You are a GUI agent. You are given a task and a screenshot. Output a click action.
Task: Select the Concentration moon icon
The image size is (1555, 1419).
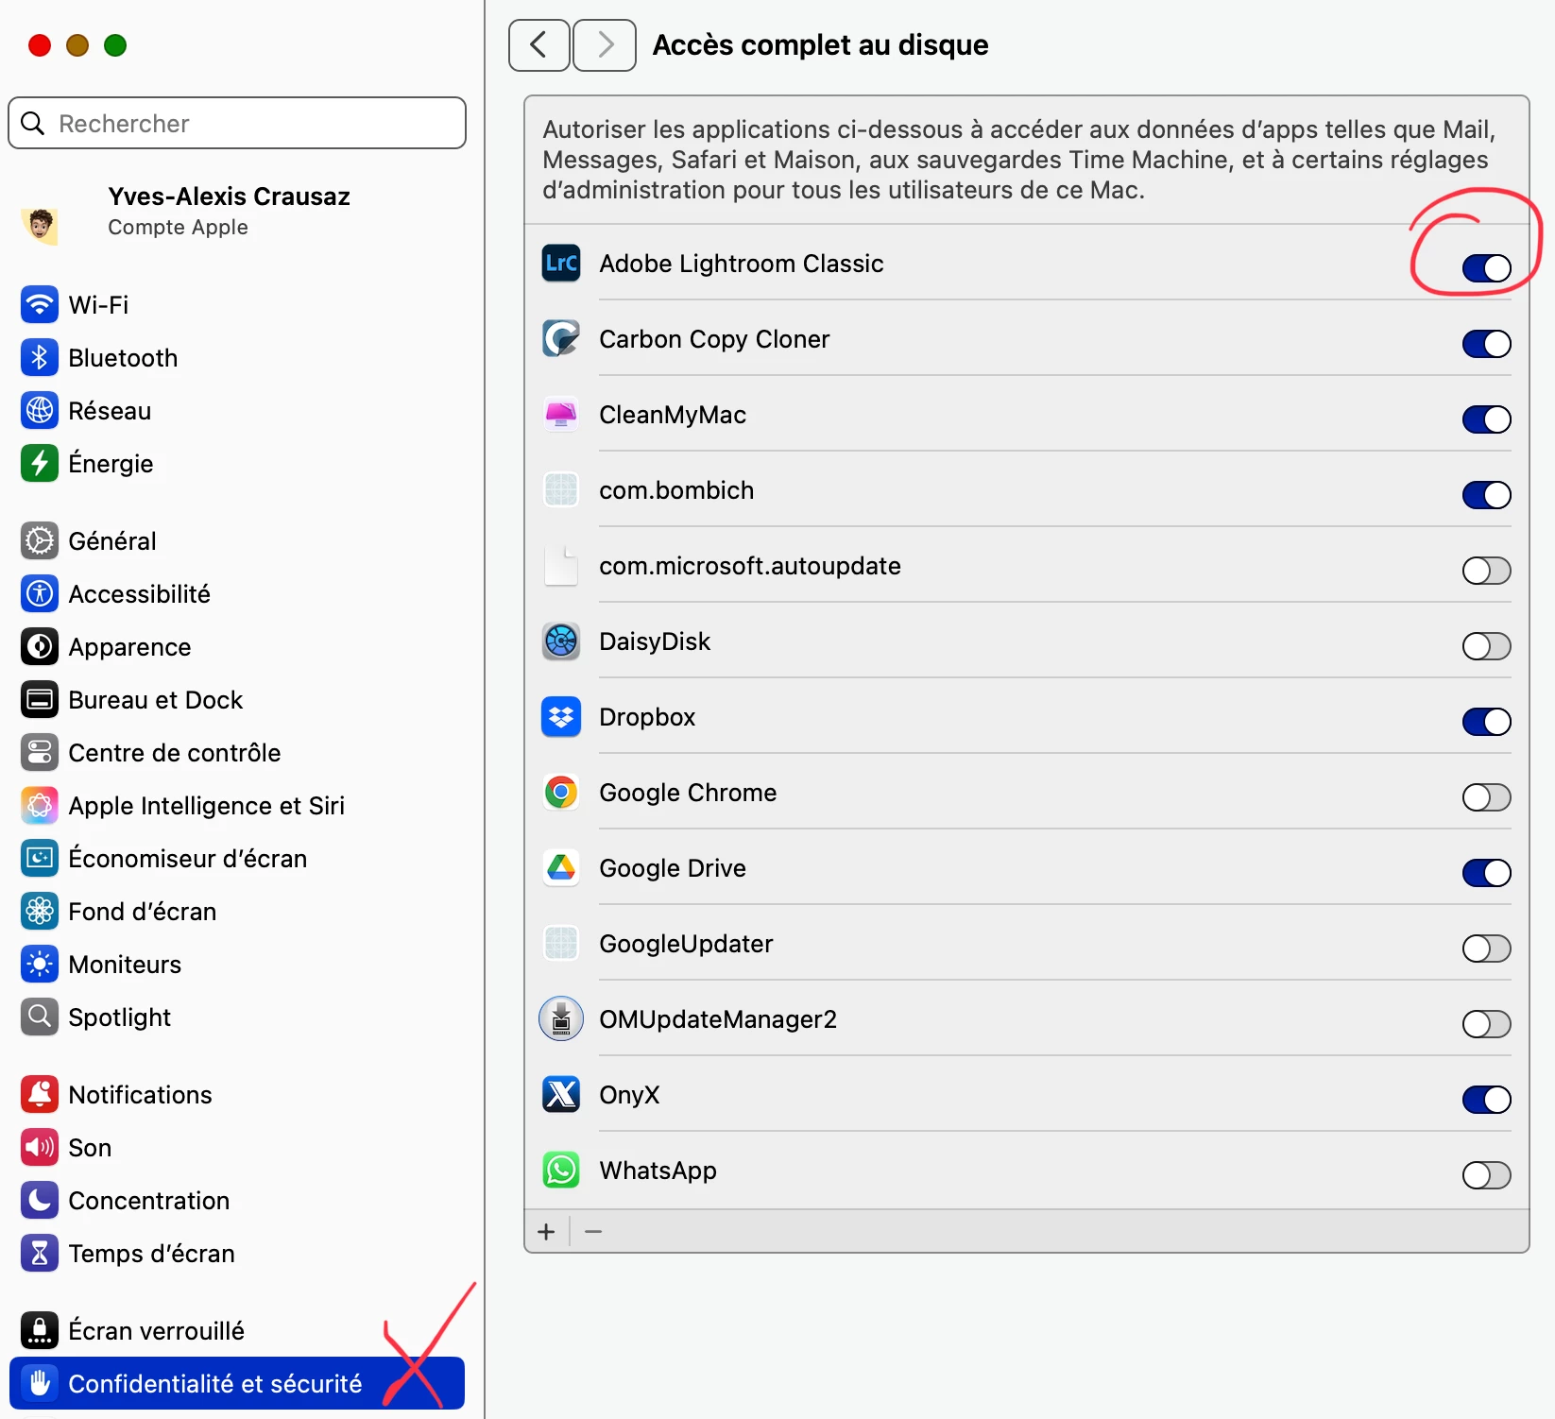[x=40, y=1201]
